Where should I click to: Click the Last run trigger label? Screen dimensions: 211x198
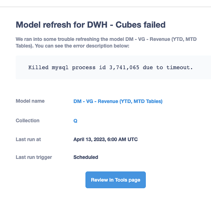click(x=34, y=157)
